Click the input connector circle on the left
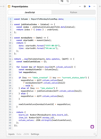The width and height of the screenshot is (101, 139). pyautogui.click(x=4, y=6)
